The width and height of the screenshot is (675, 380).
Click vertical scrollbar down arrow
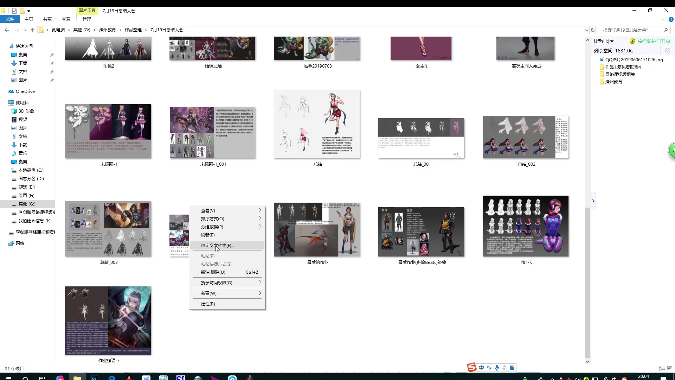point(587,361)
